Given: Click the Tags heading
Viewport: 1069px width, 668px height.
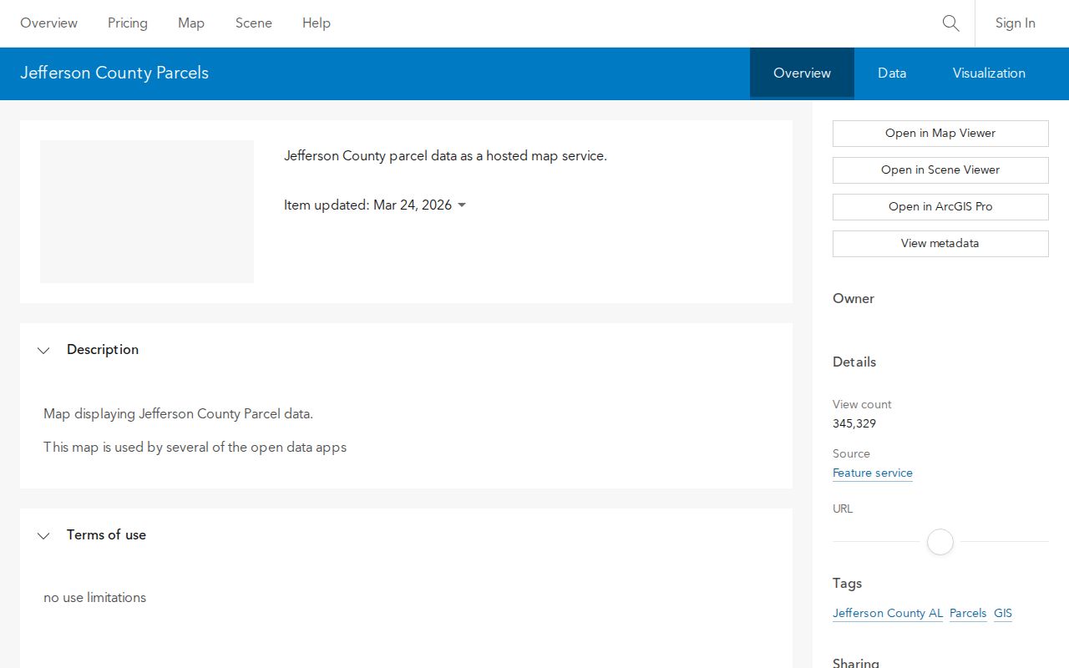Looking at the screenshot, I should click(847, 584).
